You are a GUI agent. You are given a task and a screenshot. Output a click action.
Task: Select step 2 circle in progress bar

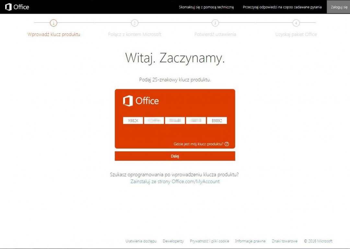[x=134, y=23]
